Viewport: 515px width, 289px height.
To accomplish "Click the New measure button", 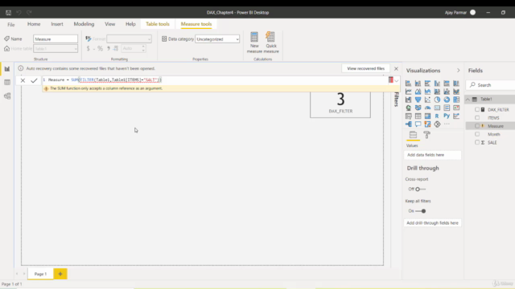I will 254,43.
